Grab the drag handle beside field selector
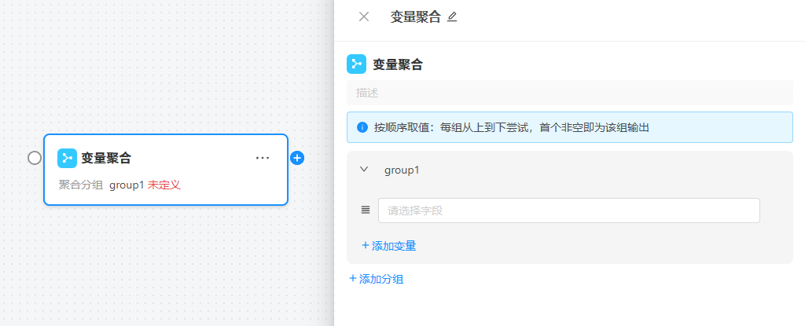The image size is (805, 326). (366, 210)
